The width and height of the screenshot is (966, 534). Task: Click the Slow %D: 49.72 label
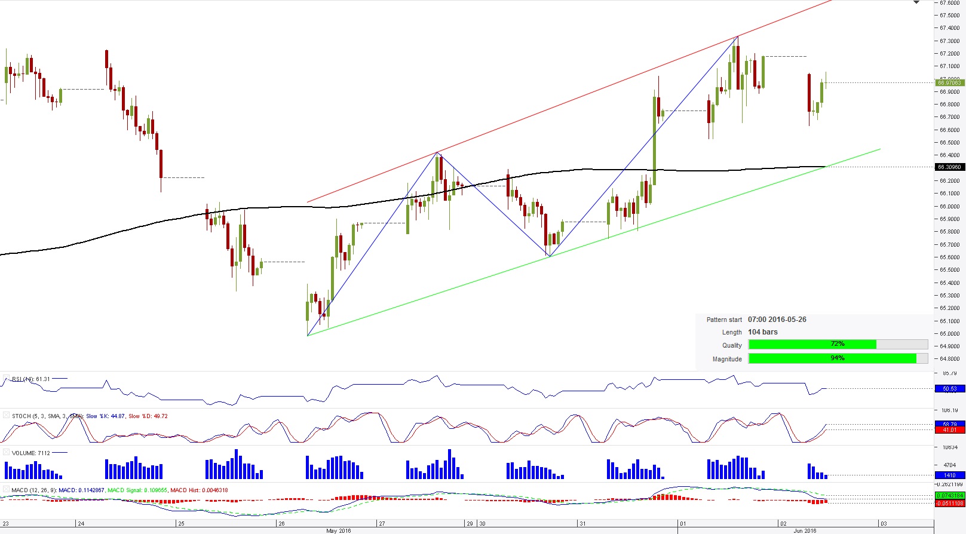pos(148,416)
